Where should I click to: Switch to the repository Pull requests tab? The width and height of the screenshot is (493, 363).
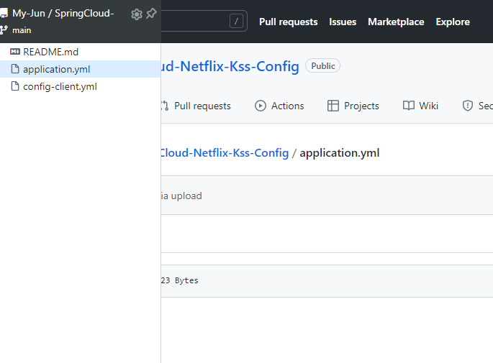click(x=196, y=106)
